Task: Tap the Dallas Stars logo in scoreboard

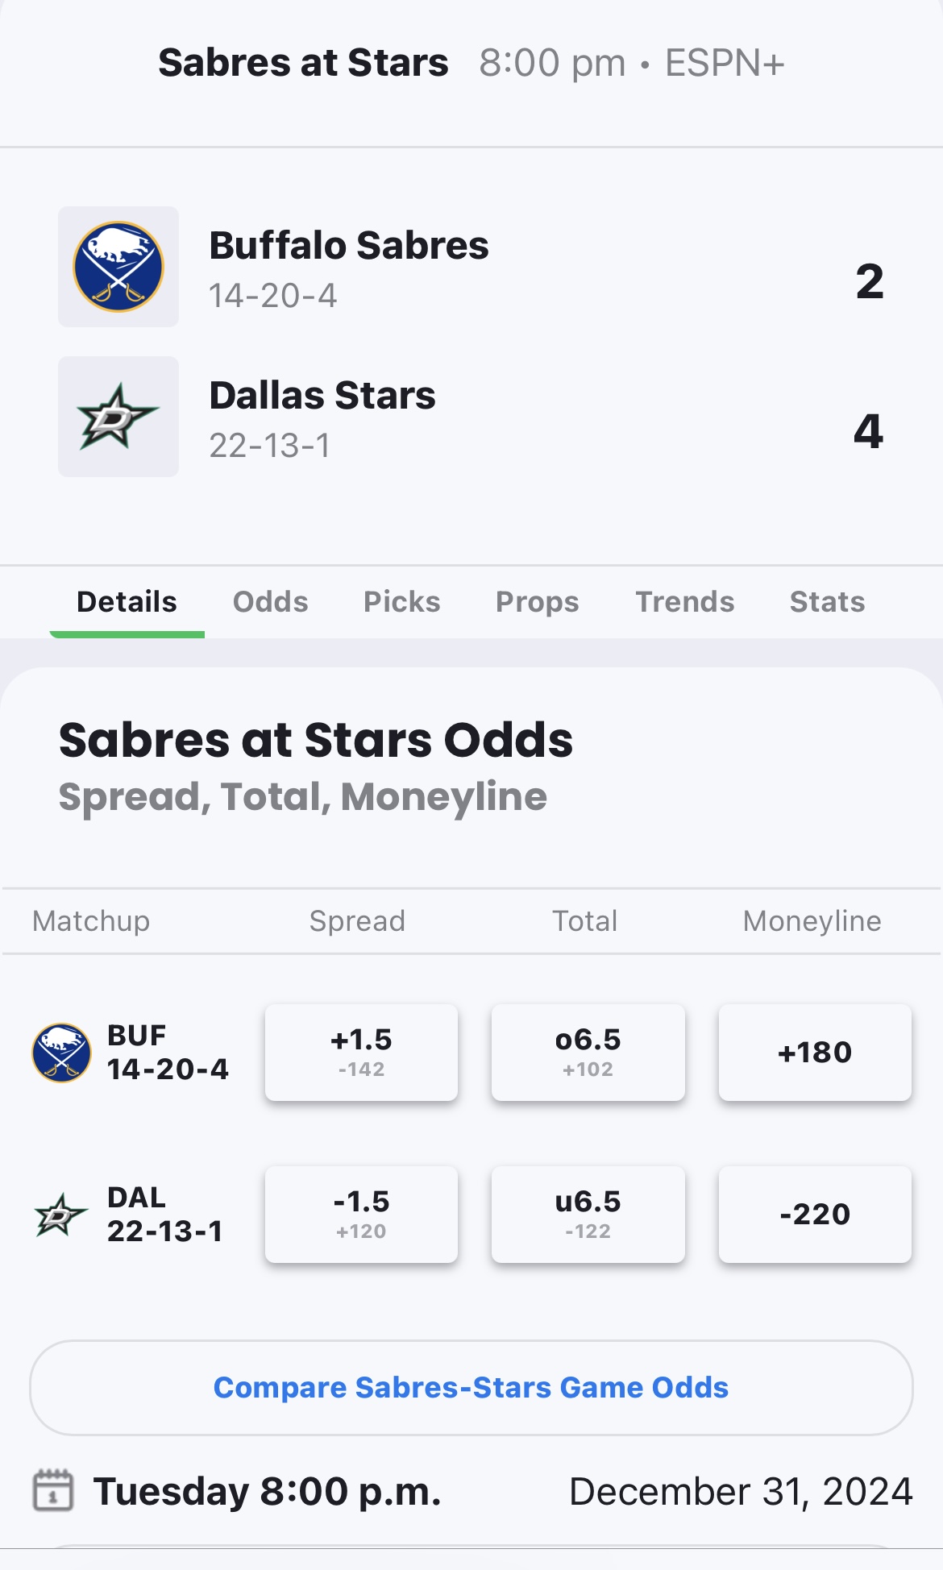Action: click(118, 417)
